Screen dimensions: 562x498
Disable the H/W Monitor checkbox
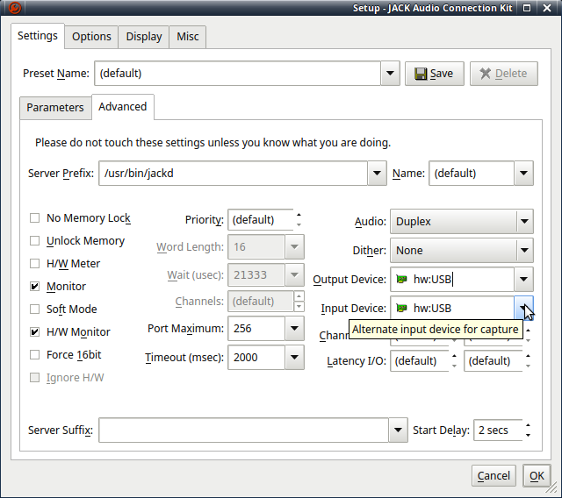[34, 332]
